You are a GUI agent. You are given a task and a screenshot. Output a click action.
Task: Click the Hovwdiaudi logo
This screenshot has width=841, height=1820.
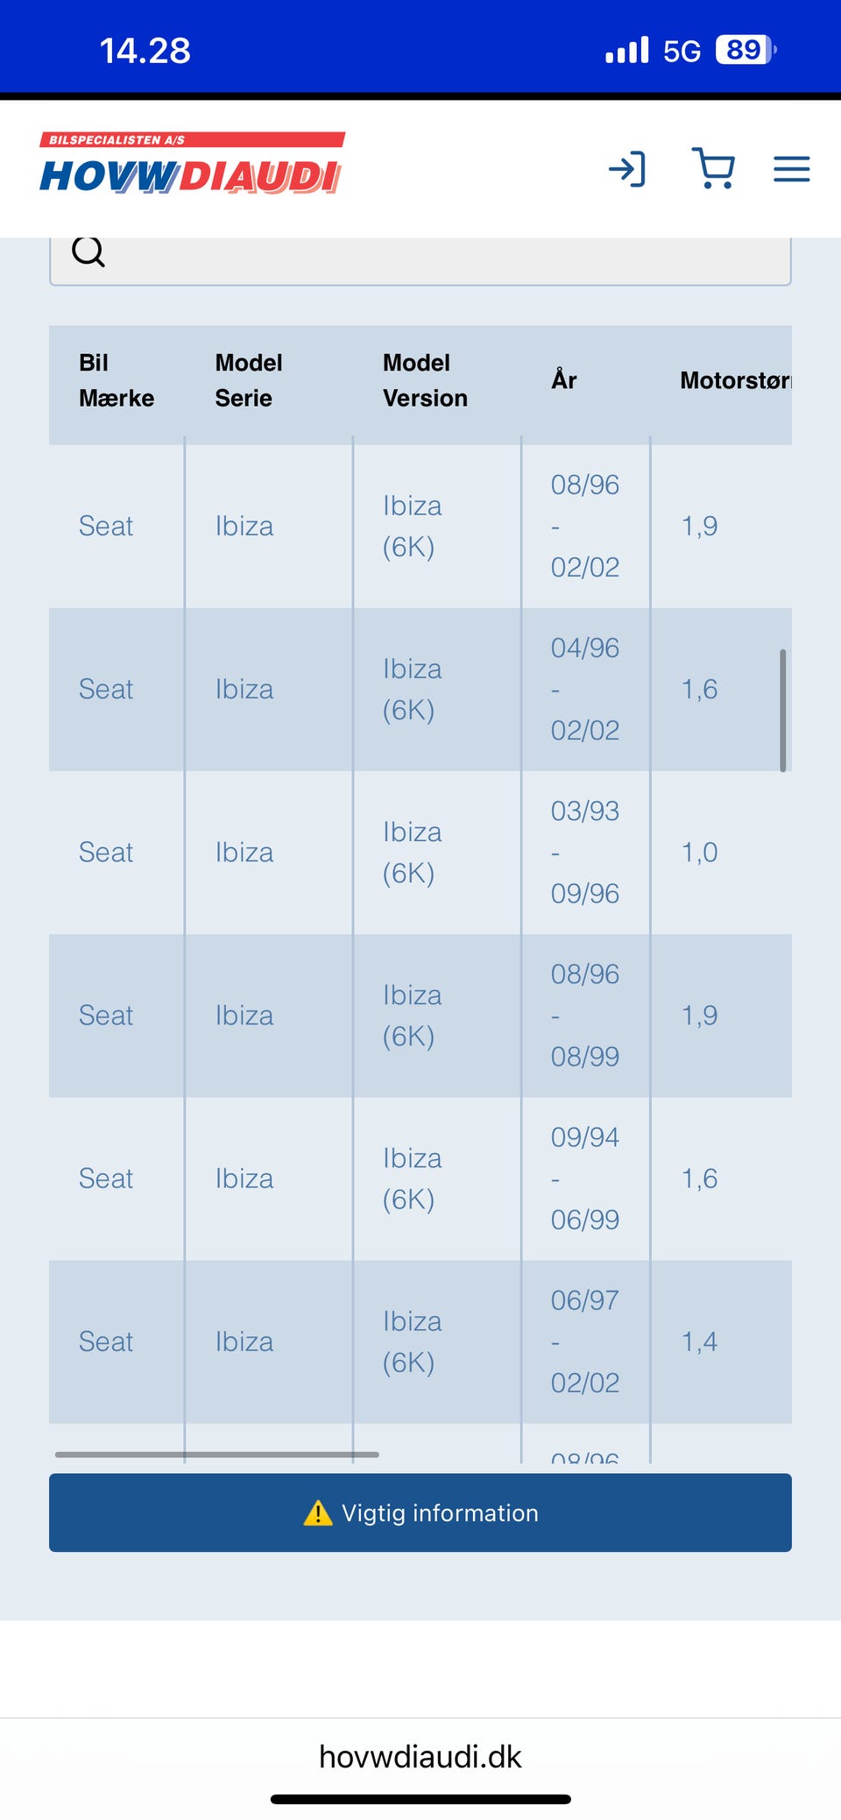192,164
